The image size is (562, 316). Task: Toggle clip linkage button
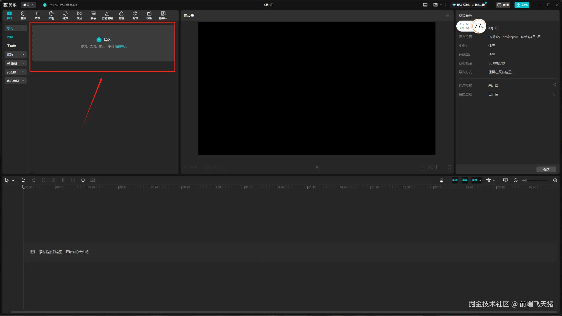pyautogui.click(x=474, y=180)
